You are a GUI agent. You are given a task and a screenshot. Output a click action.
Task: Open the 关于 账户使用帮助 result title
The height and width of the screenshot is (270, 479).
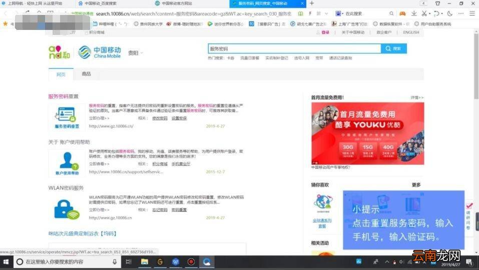[x=69, y=142]
